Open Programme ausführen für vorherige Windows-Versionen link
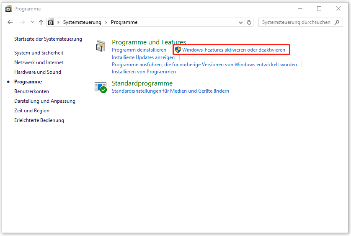Screen dimensions: 351x236 click(x=204, y=65)
